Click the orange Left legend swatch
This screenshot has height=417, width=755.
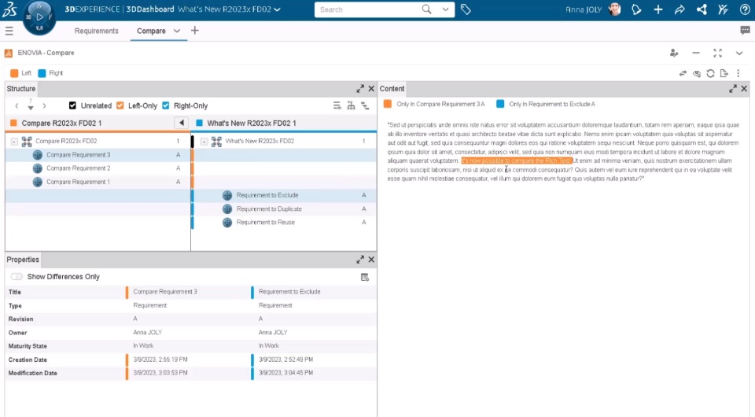(x=14, y=73)
